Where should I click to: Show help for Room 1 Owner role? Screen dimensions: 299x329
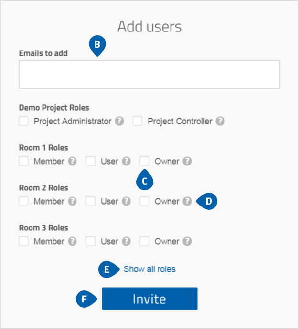pyautogui.click(x=187, y=161)
